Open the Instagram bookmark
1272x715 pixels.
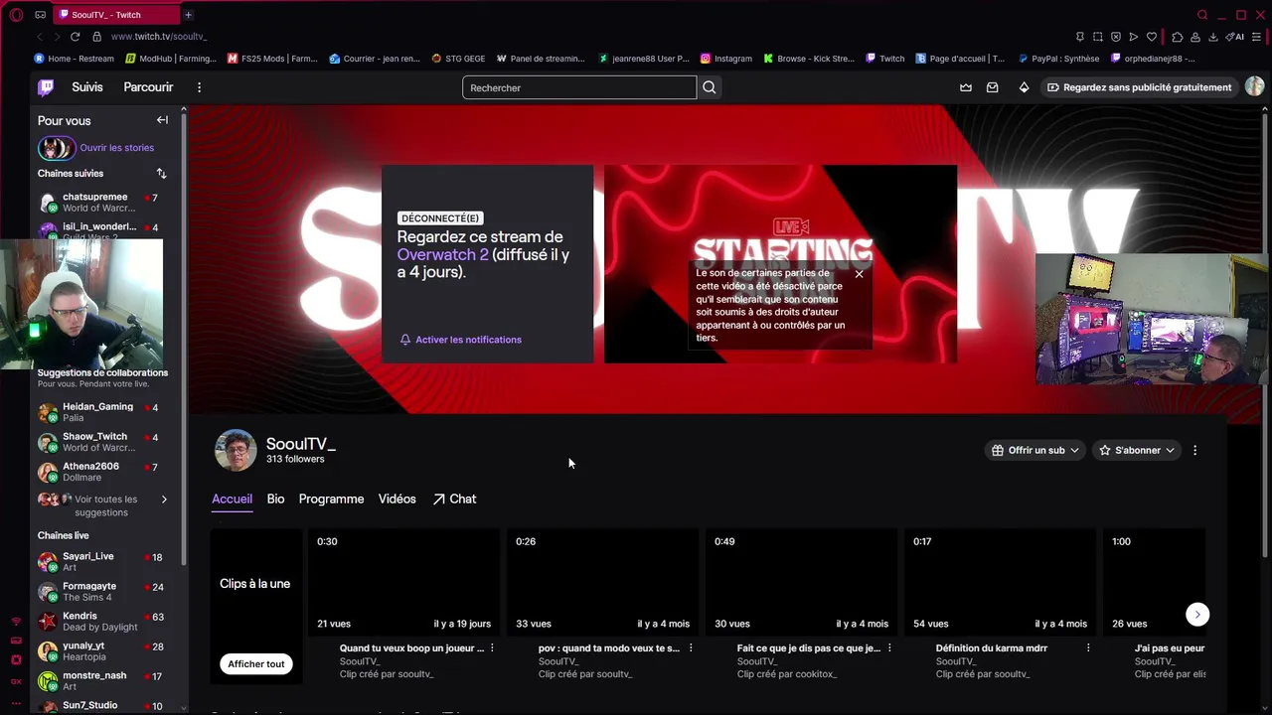[726, 59]
